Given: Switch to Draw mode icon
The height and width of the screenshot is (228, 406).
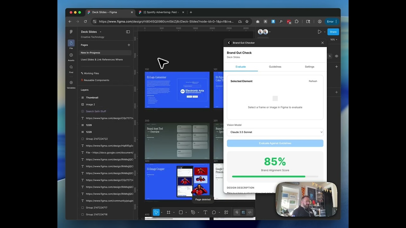Looking at the screenshot, I should pyautogui.click(x=237, y=212).
